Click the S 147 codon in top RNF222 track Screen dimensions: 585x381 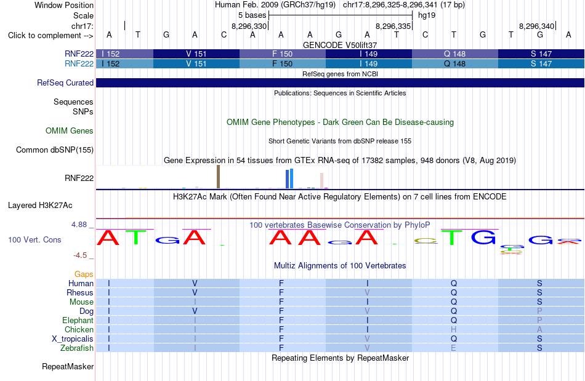(541, 54)
